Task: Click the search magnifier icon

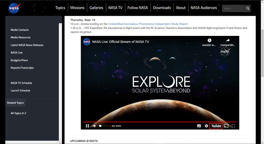Action: [248, 8]
